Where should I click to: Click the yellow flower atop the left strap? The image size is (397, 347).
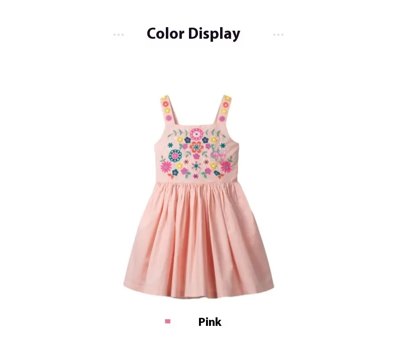click(164, 98)
